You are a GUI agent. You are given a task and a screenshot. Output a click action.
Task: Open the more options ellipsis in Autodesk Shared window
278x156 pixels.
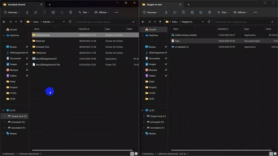click(x=116, y=12)
